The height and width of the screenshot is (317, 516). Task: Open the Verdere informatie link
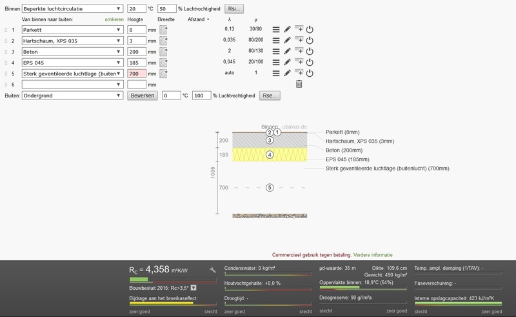(373, 255)
